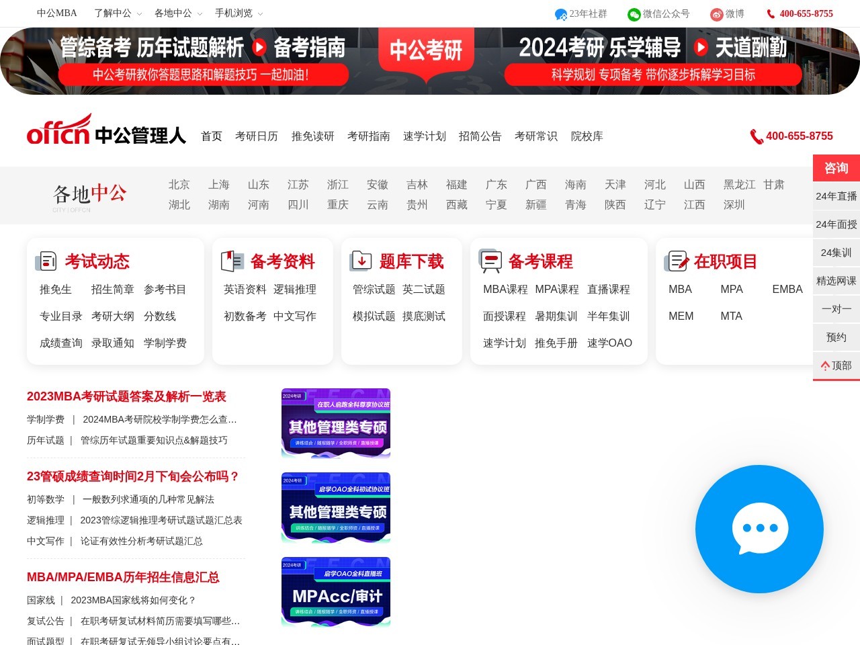Click the blue chat bubble icon

(x=759, y=529)
